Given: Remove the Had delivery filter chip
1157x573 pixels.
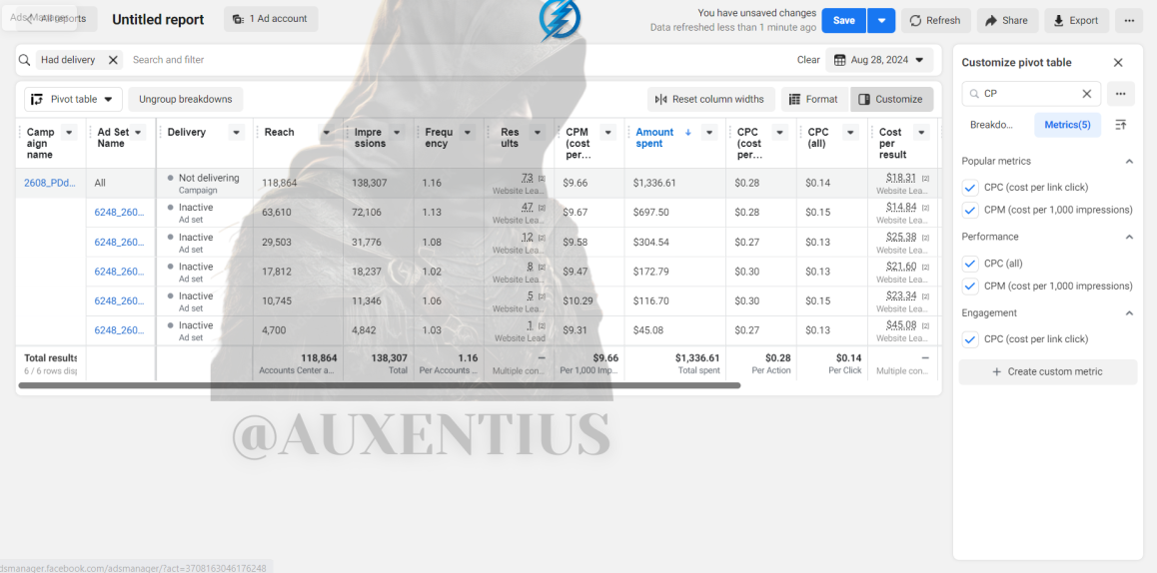Looking at the screenshot, I should click(113, 61).
